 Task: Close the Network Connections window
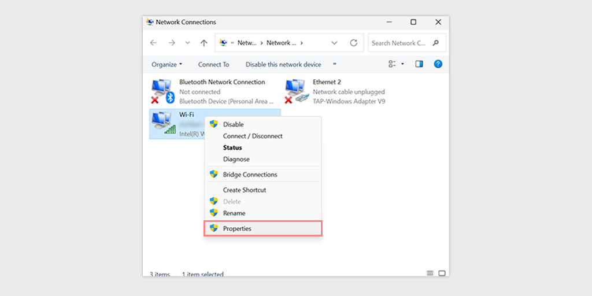coord(438,22)
